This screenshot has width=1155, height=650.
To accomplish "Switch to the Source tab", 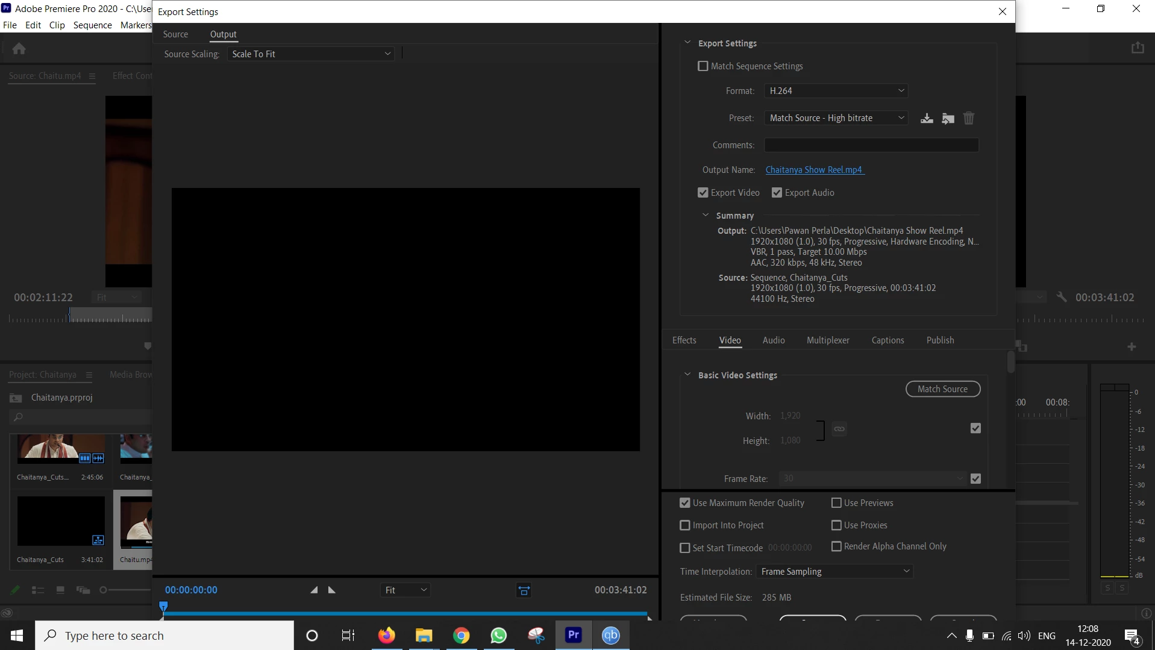I will point(175,34).
